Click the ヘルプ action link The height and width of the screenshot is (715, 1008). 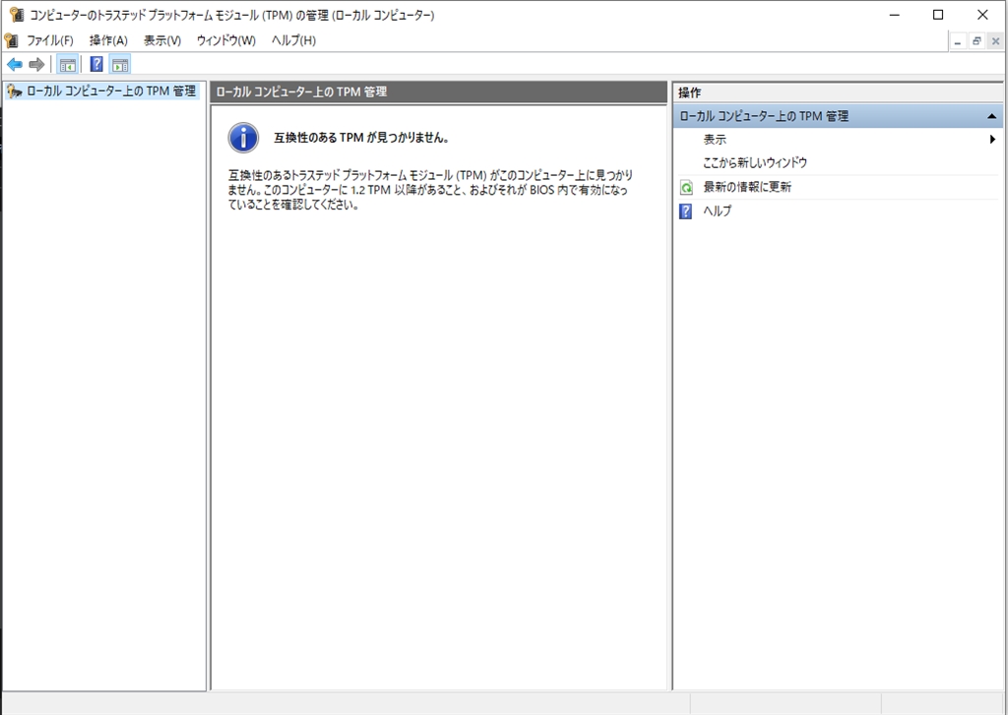click(x=717, y=210)
